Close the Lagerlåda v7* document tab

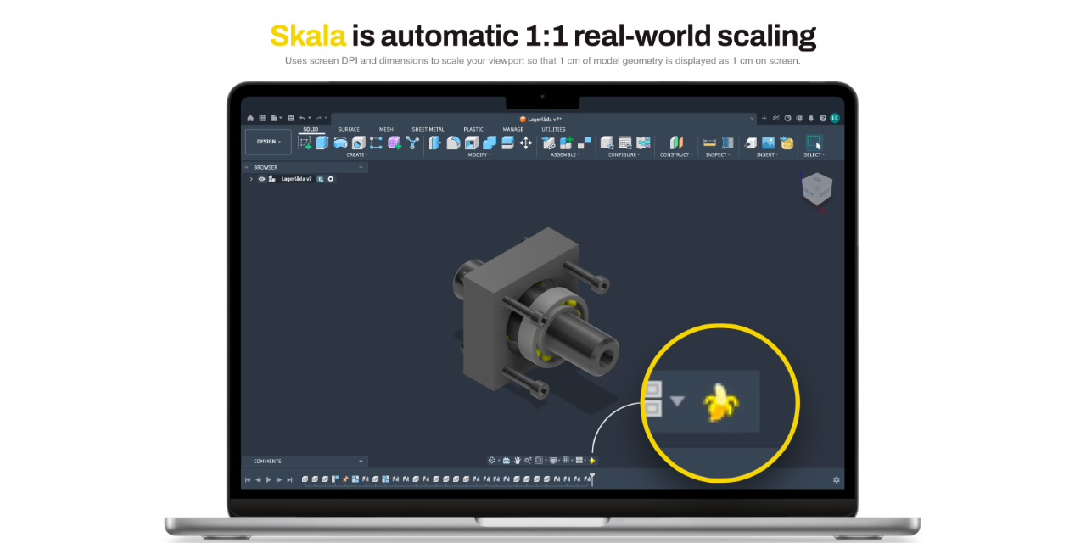coord(752,119)
